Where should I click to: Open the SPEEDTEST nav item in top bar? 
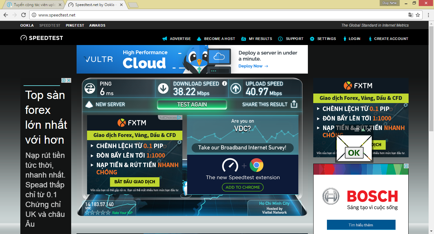pyautogui.click(x=50, y=25)
